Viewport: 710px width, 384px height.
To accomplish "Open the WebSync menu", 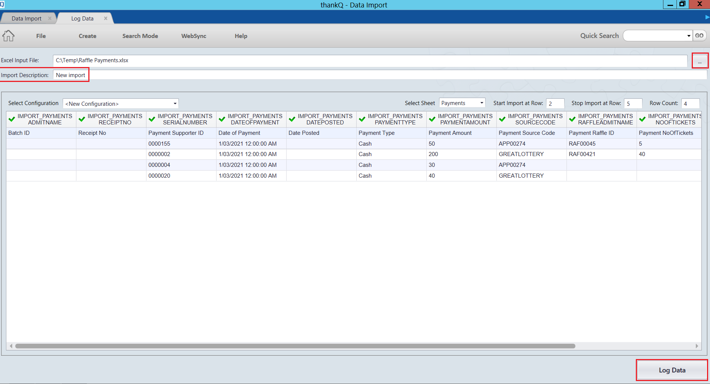I will 194,36.
